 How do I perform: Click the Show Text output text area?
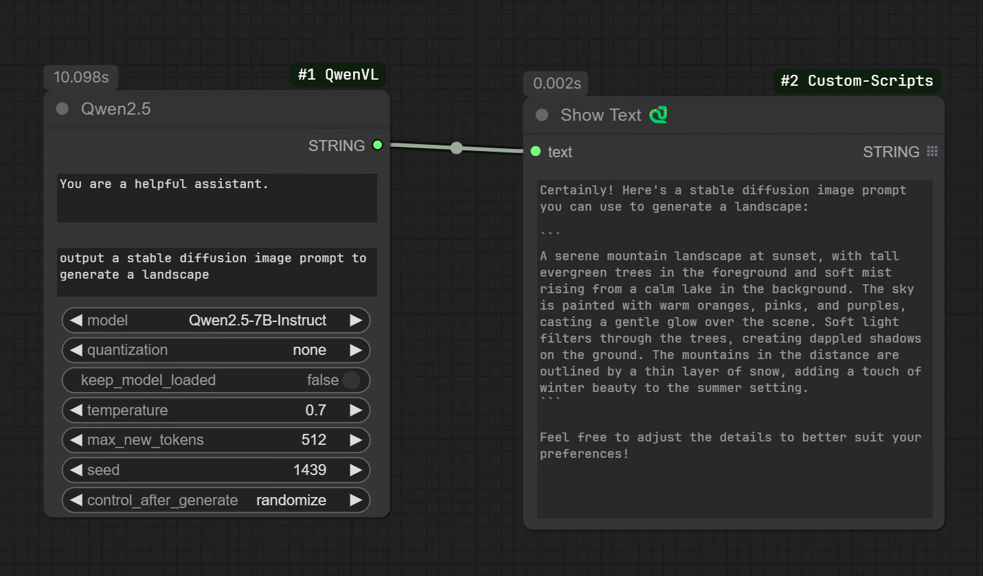point(734,349)
